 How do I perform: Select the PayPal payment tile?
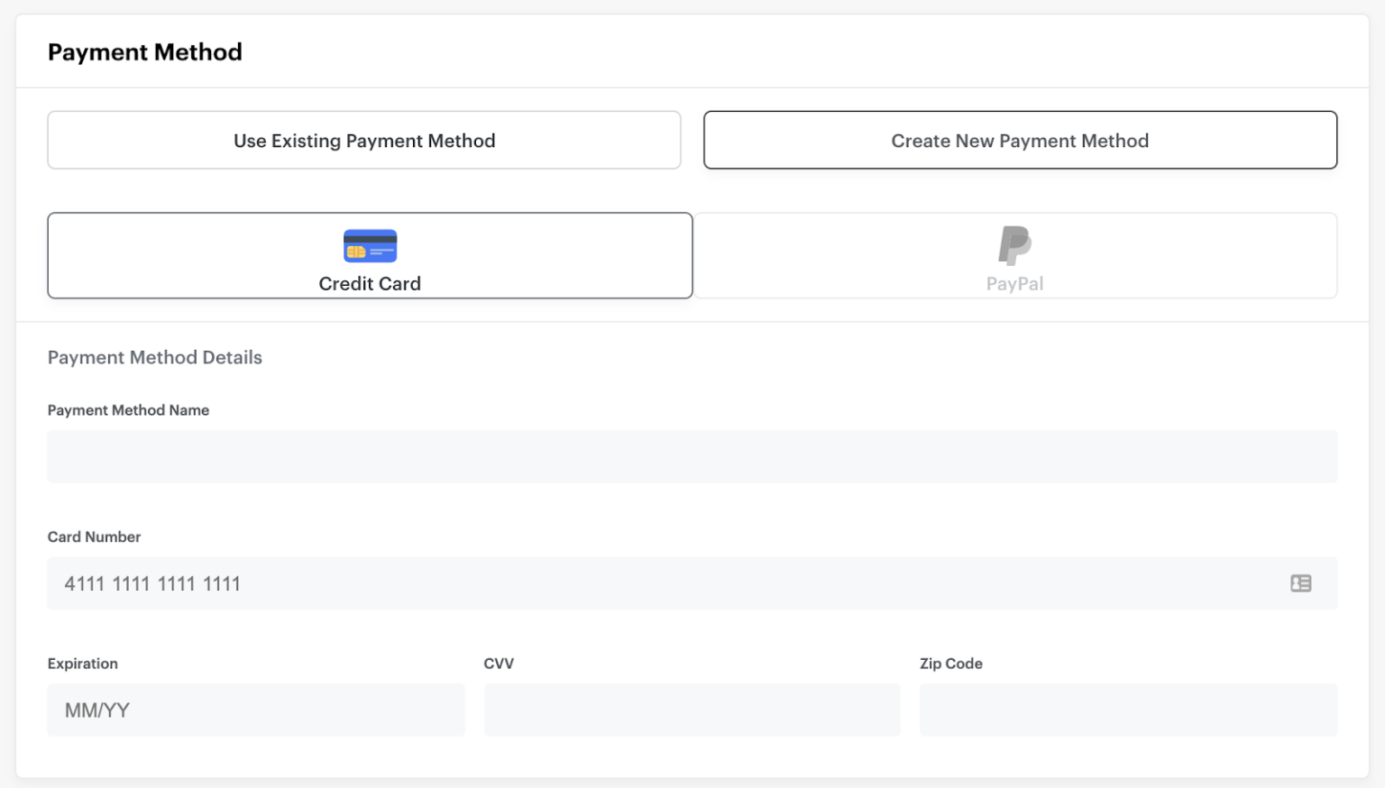coord(1015,255)
